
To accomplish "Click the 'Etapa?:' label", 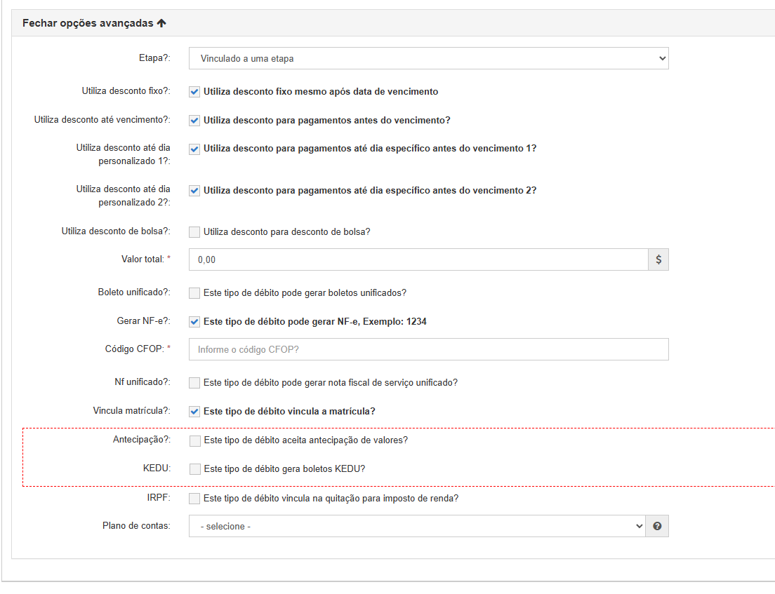I will pos(154,58).
